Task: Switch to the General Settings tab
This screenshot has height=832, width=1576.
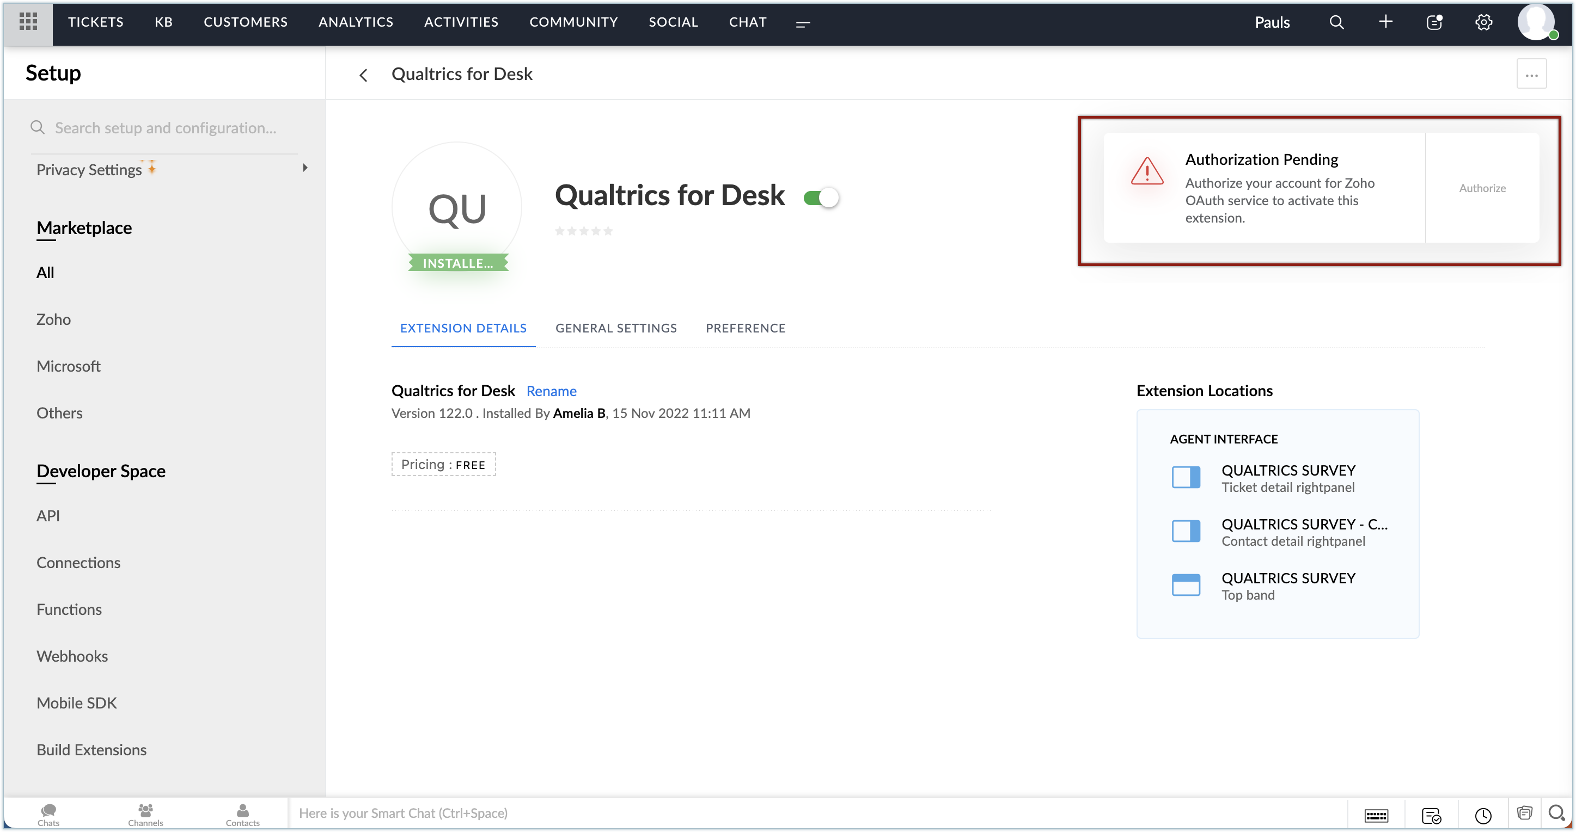Action: pyautogui.click(x=615, y=328)
